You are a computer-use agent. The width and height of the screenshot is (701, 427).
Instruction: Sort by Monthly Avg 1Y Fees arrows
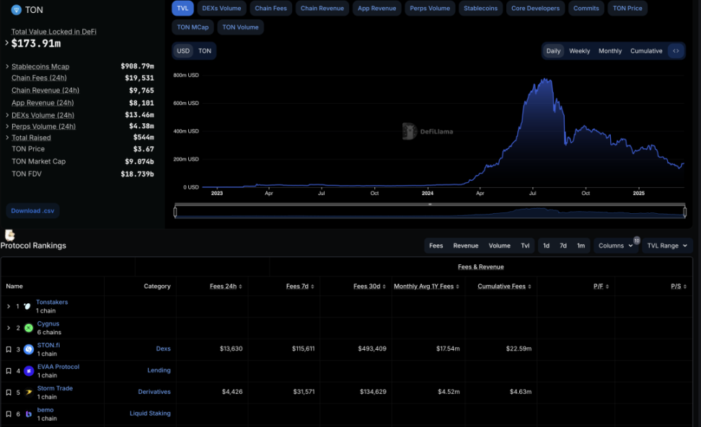[x=457, y=287]
